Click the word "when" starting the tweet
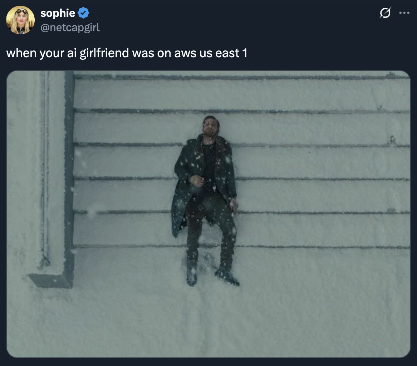 click(x=21, y=53)
